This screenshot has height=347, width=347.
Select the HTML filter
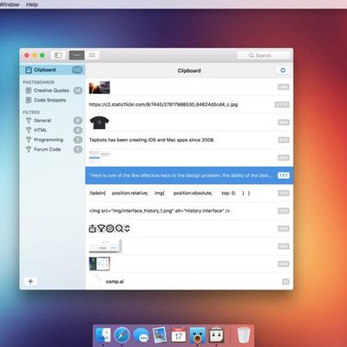click(52, 130)
